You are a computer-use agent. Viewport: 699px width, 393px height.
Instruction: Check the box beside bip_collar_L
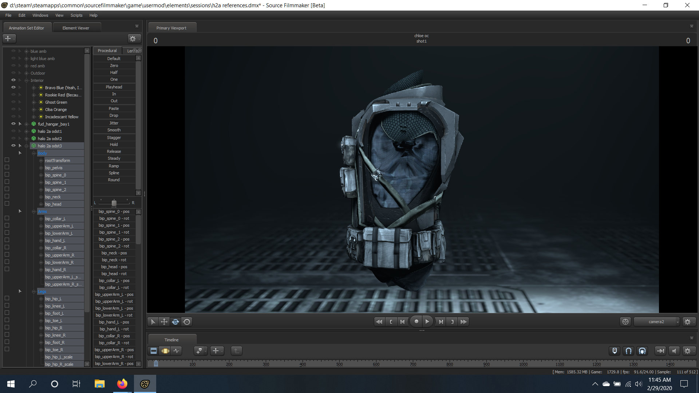7,218
